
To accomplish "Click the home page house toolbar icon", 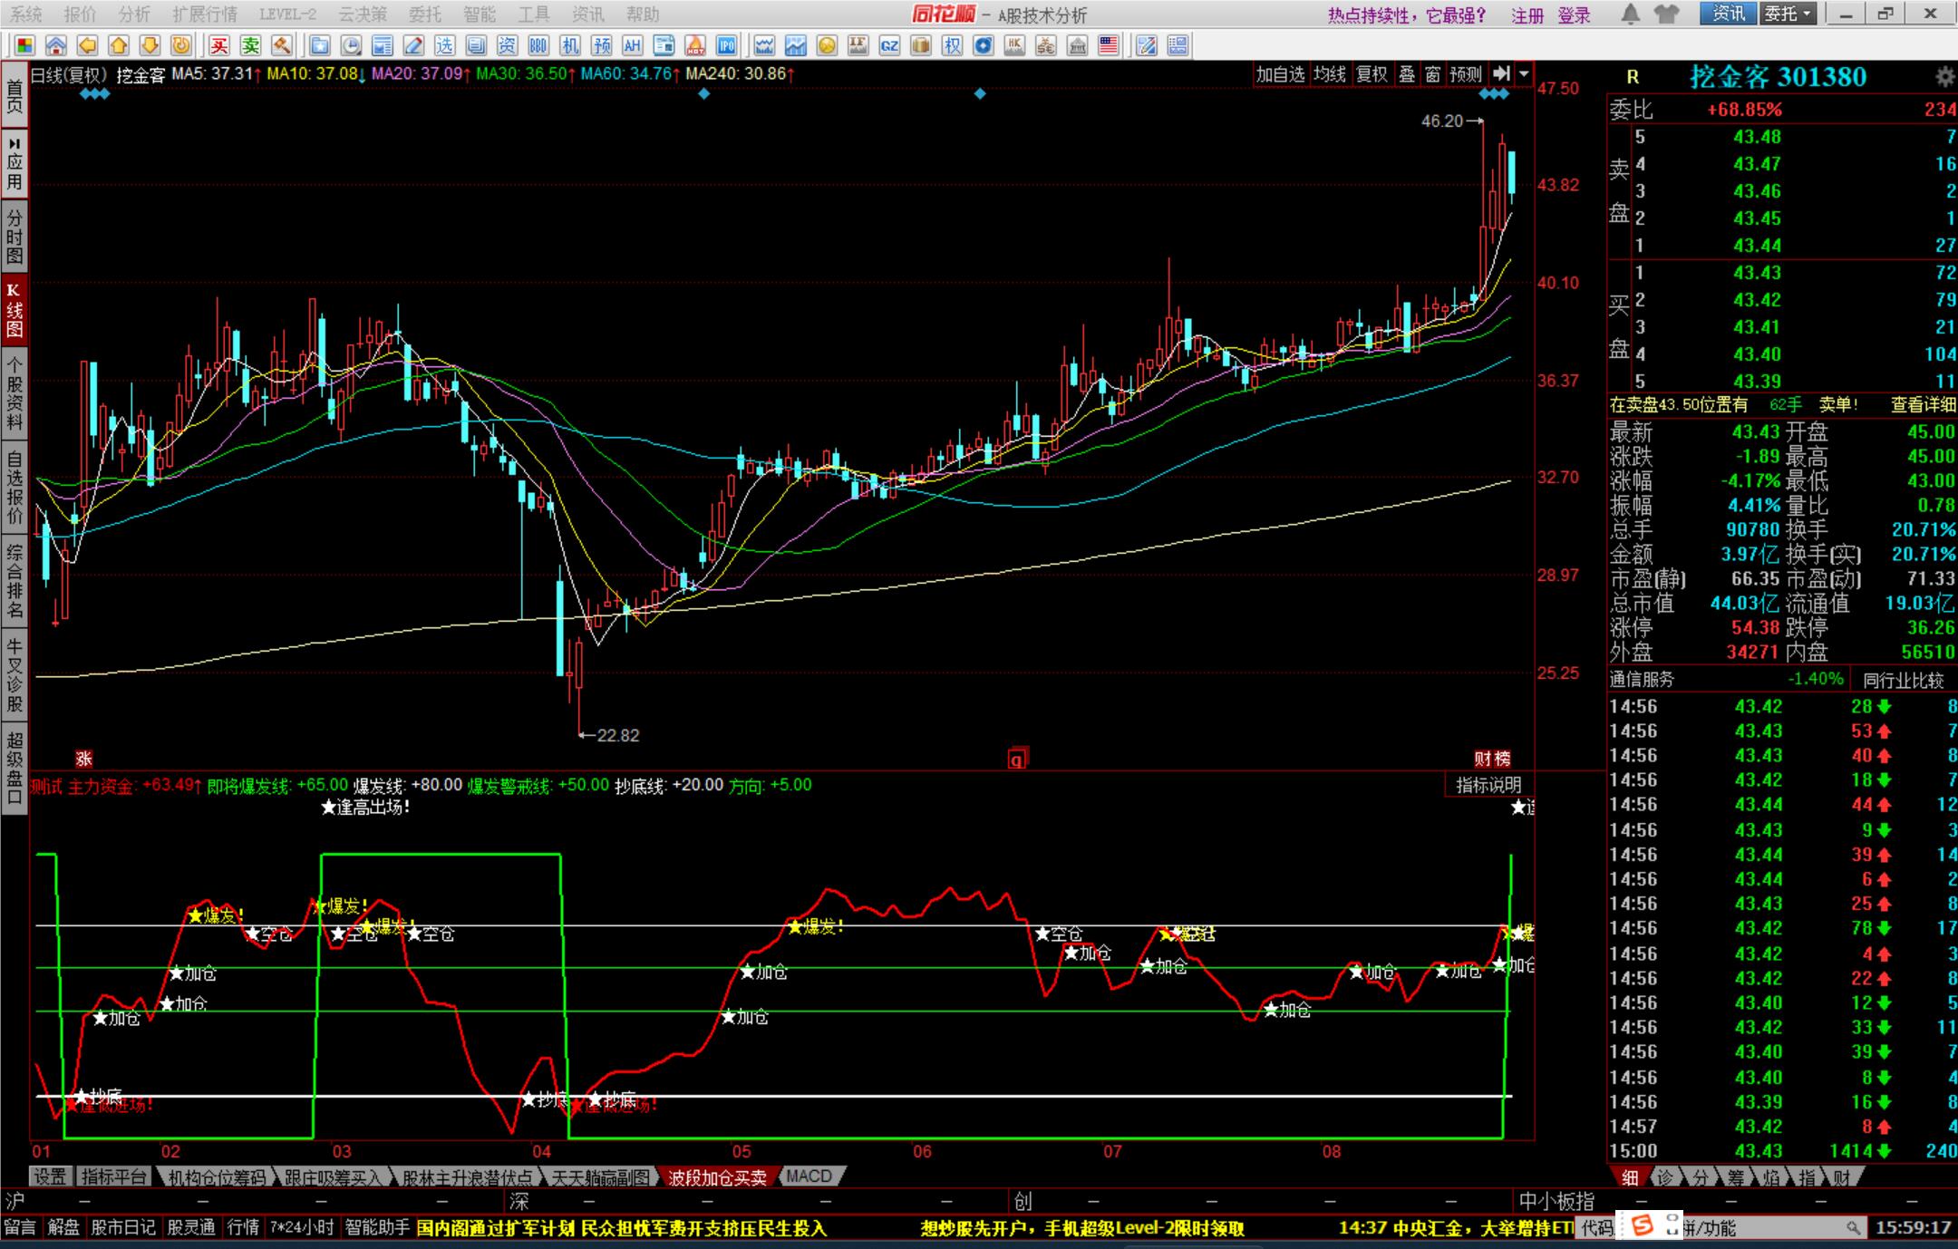I will (55, 45).
